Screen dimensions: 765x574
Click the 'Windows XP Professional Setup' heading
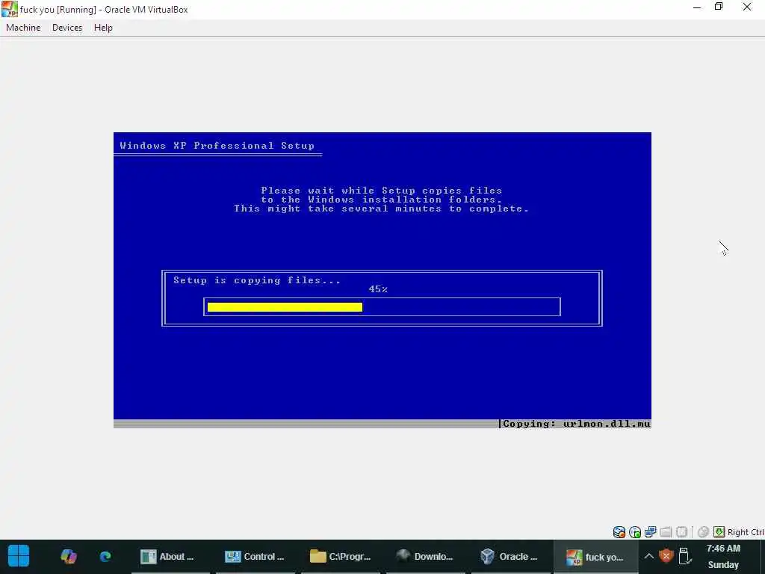(217, 146)
